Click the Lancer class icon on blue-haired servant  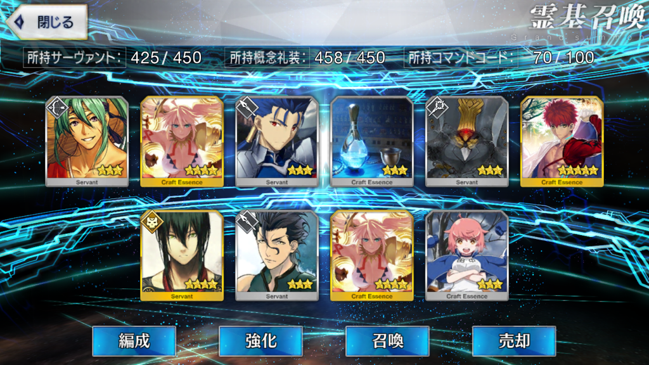click(x=247, y=108)
